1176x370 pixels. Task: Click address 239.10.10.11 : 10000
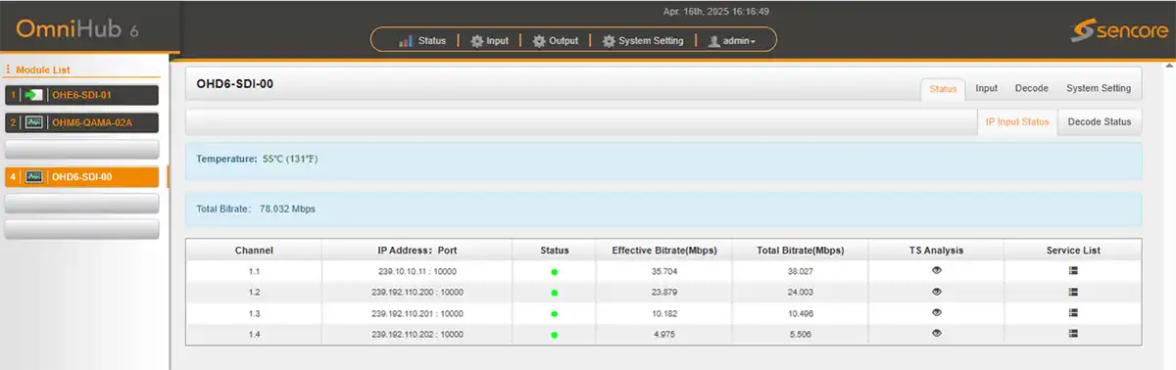click(x=416, y=271)
